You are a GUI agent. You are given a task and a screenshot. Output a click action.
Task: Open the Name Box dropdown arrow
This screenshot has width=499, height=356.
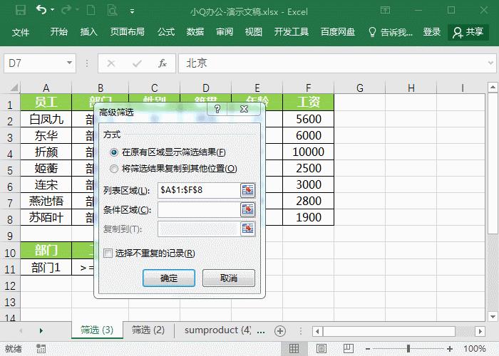(69, 63)
